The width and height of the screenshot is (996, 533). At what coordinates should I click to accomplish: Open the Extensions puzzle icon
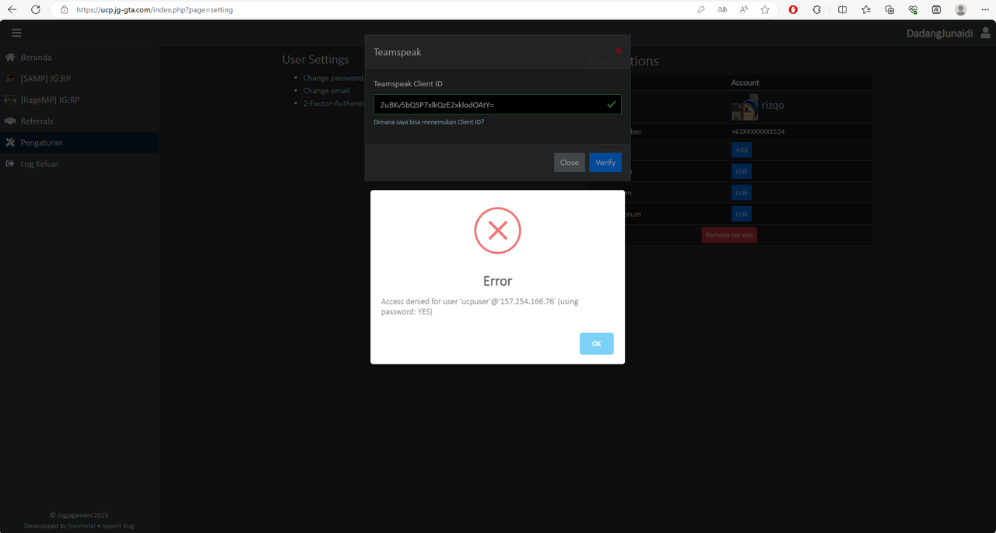816,10
